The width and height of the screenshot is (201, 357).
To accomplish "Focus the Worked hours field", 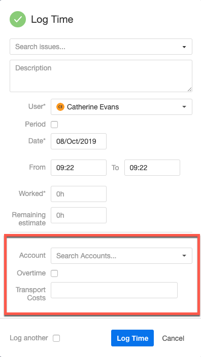I will coord(79,194).
